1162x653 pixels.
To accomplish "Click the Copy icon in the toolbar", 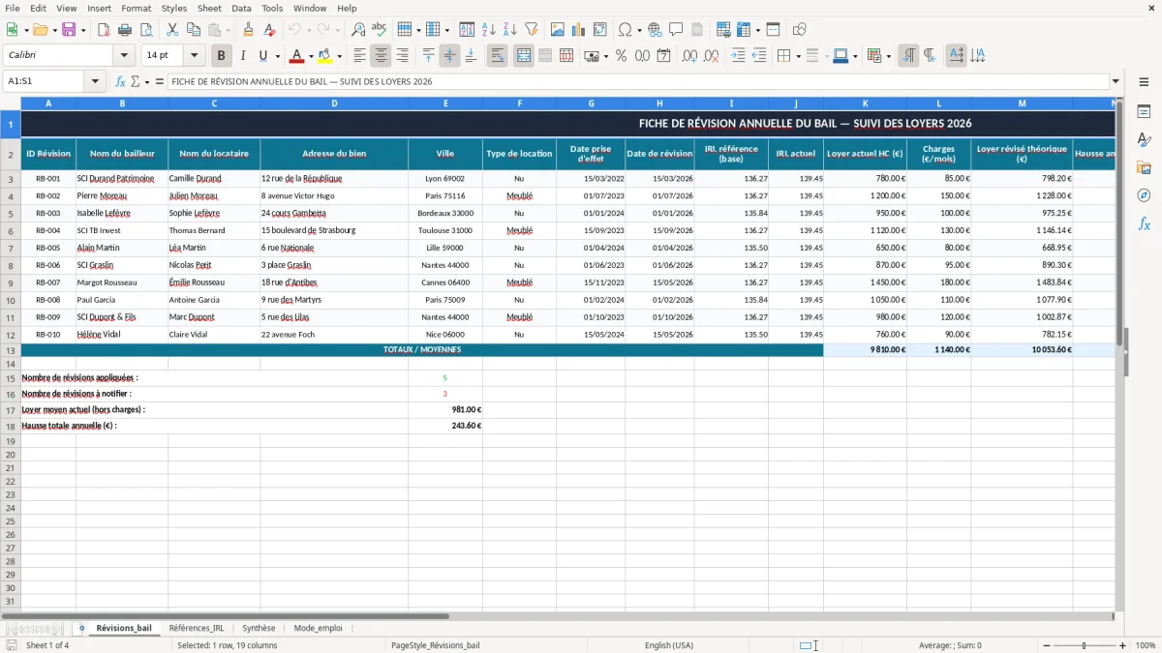I will [194, 30].
